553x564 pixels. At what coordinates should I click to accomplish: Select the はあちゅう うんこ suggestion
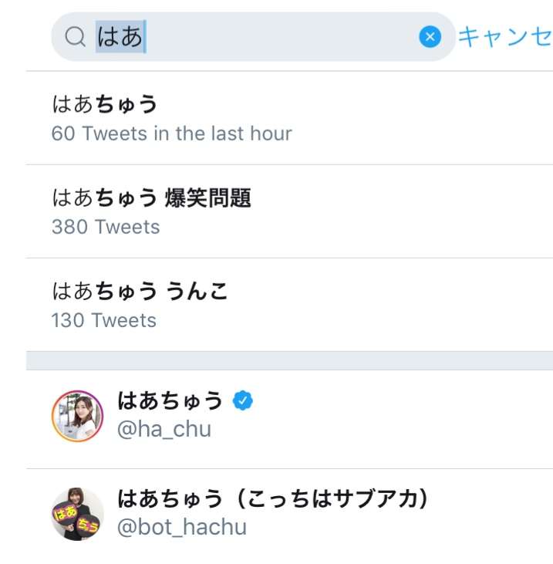point(289,305)
